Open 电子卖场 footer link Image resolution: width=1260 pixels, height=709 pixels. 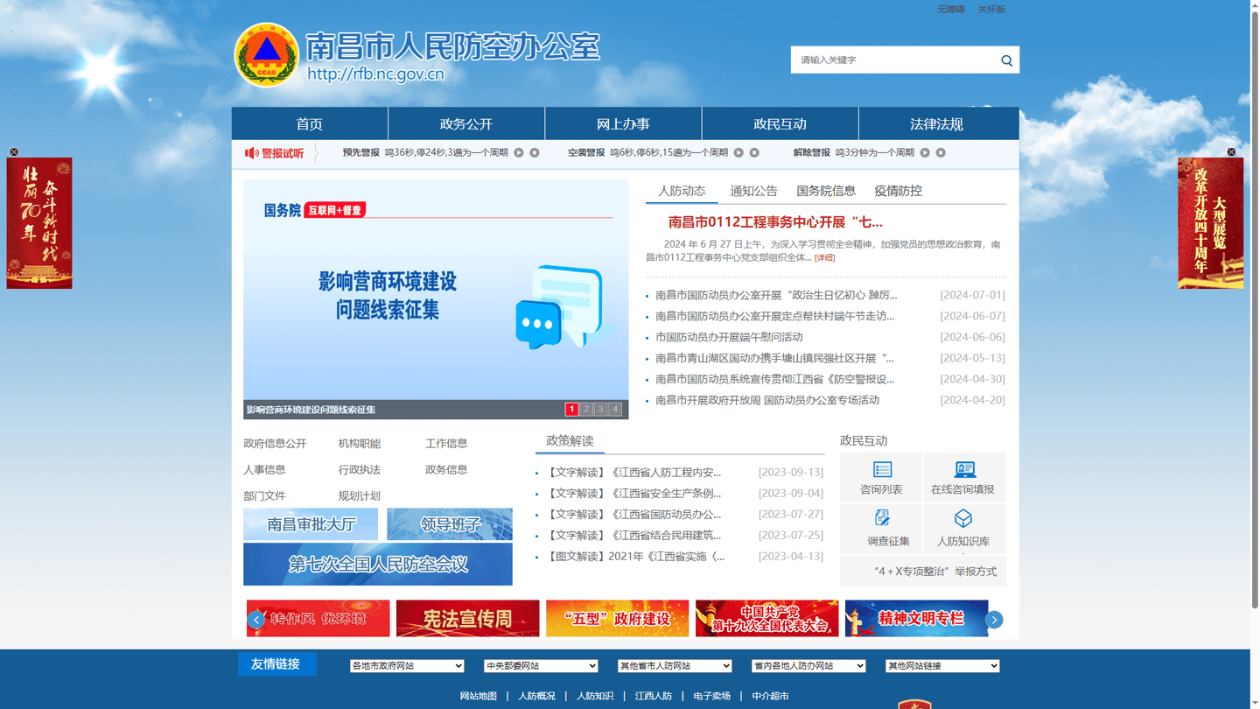(711, 696)
